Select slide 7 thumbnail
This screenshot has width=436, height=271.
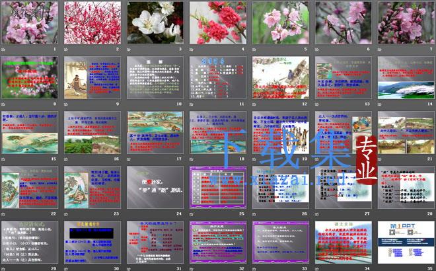tap(406, 23)
